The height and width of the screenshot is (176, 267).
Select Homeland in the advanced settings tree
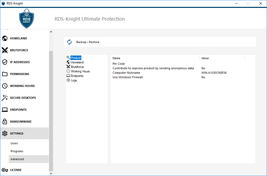[77, 62]
